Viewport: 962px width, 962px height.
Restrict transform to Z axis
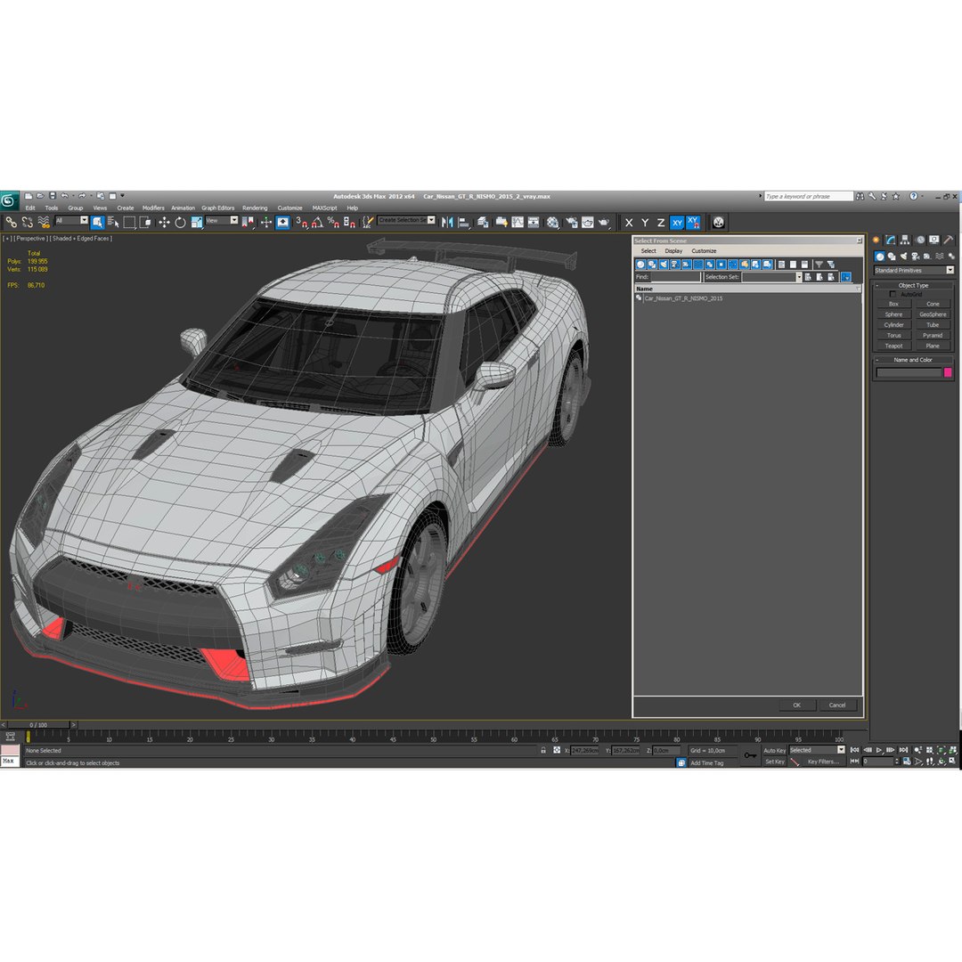tap(661, 223)
